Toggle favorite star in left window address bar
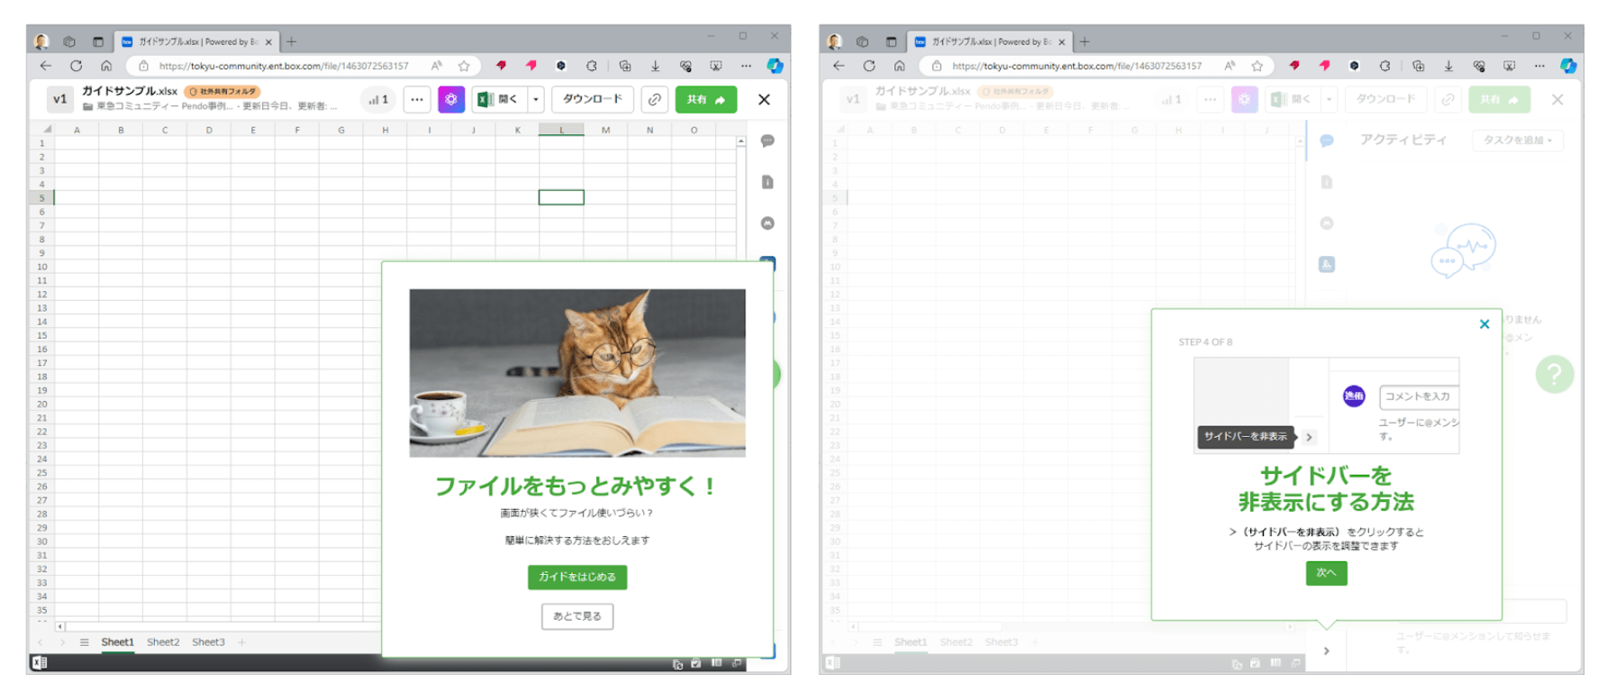The image size is (1607, 691). coord(464,66)
